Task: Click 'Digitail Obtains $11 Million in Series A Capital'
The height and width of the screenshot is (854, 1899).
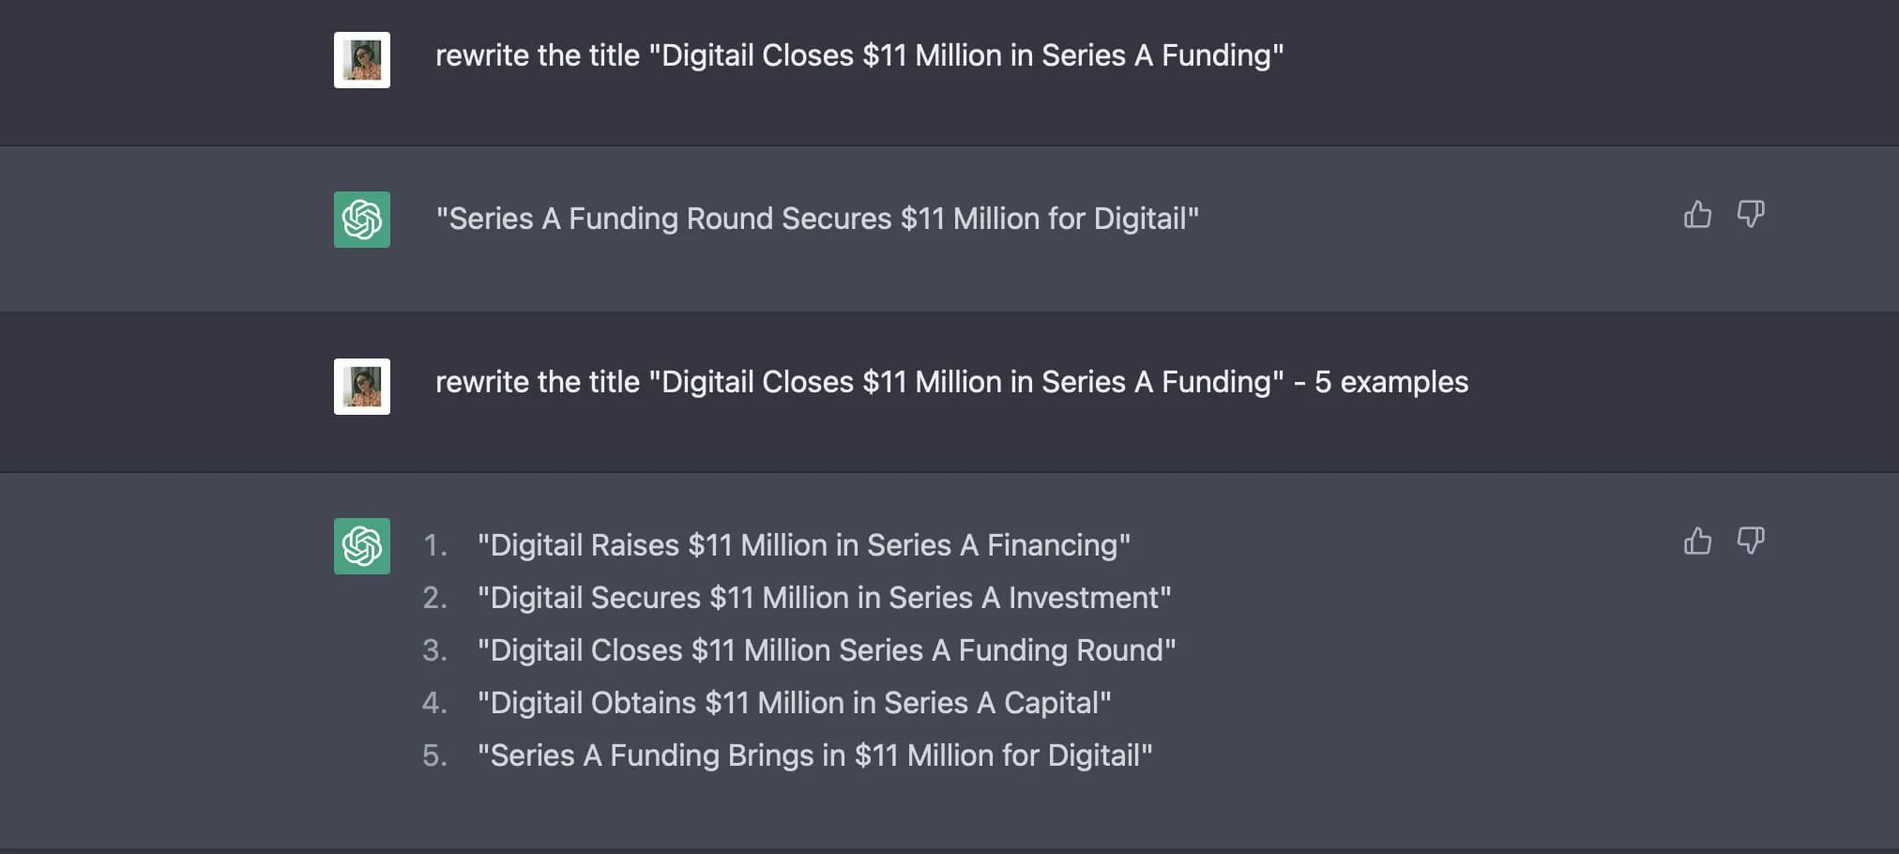Action: coord(795,703)
